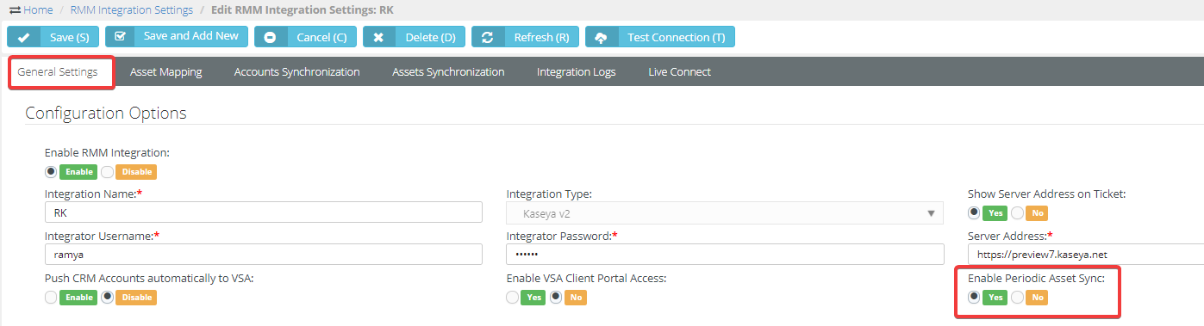Set Enable Periodic Asset Sync to No
This screenshot has width=1204, height=326.
pyautogui.click(x=1017, y=297)
